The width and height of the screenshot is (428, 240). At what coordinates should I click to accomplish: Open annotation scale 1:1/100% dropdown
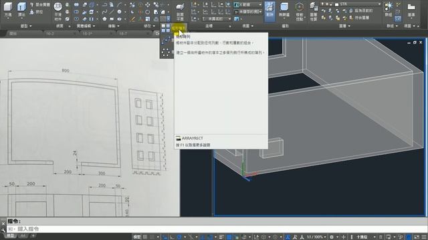(316, 237)
